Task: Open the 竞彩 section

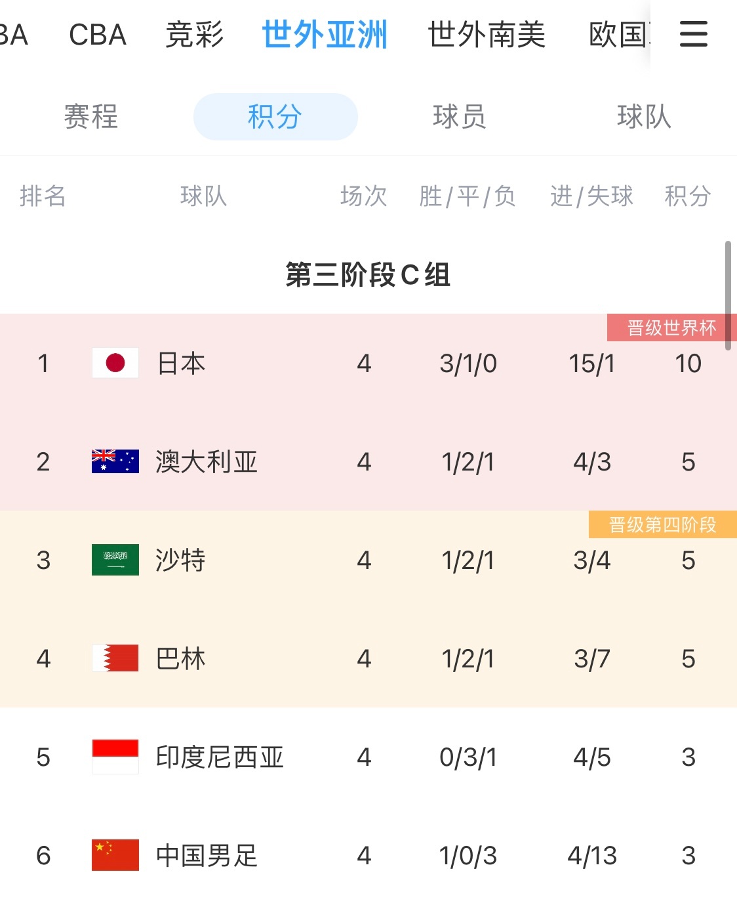Action: (x=194, y=34)
